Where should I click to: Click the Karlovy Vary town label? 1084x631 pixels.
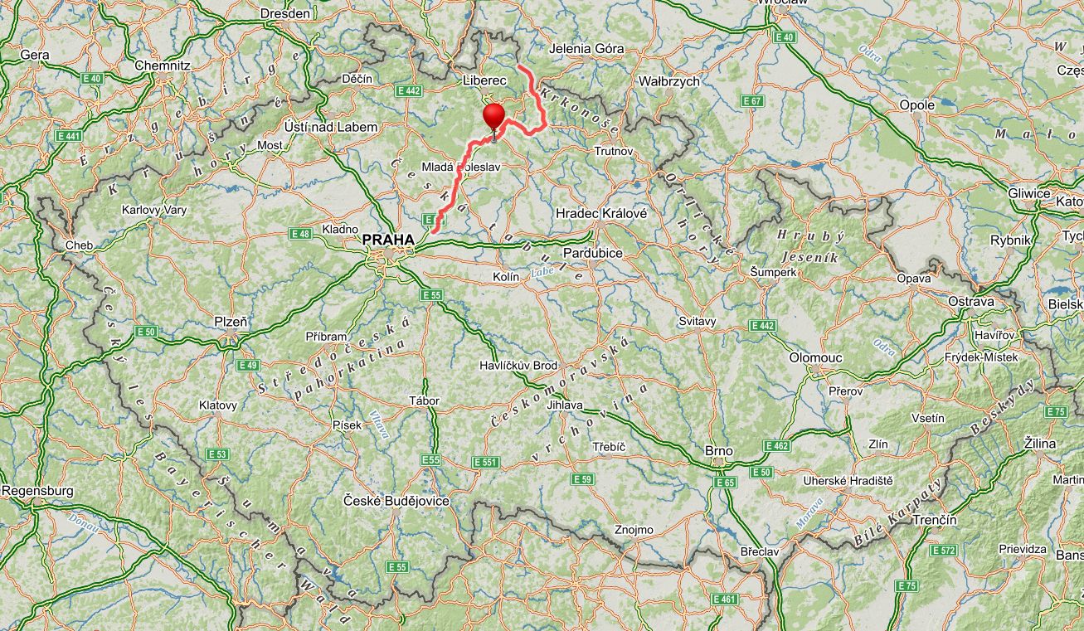tap(154, 210)
